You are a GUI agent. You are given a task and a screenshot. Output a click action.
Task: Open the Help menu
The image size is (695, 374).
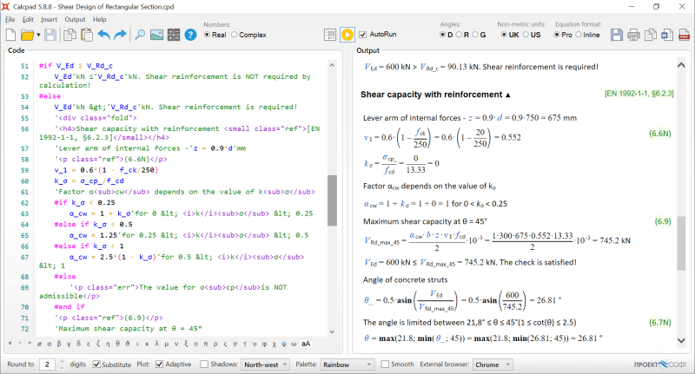coord(100,19)
